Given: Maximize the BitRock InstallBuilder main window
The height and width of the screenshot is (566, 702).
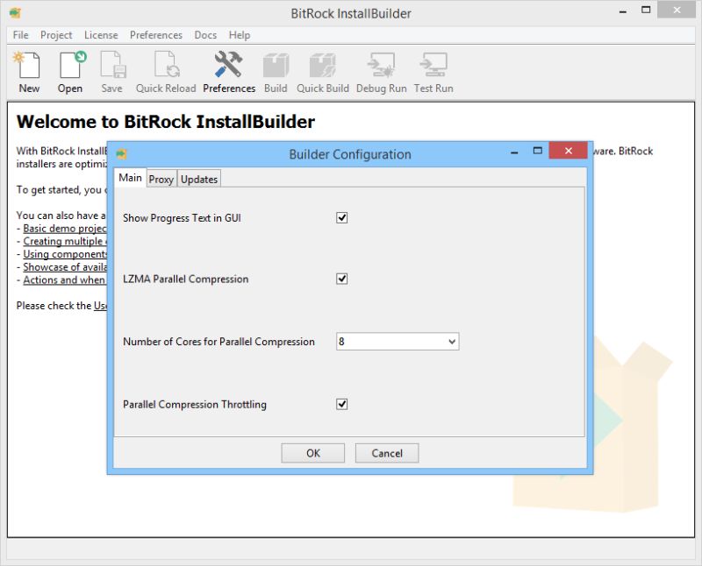Looking at the screenshot, I should [646, 10].
